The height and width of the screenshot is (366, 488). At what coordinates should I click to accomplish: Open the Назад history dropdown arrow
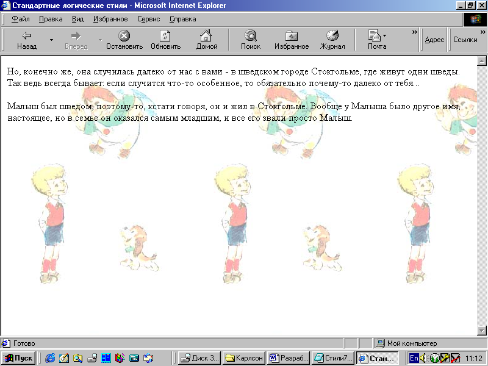pyautogui.click(x=52, y=40)
